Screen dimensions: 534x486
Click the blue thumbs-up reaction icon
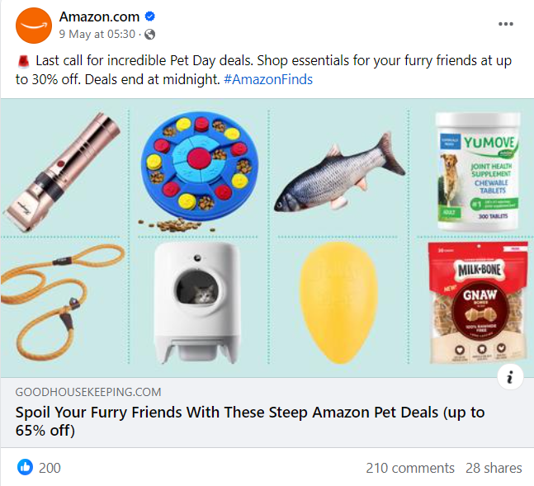pyautogui.click(x=25, y=467)
